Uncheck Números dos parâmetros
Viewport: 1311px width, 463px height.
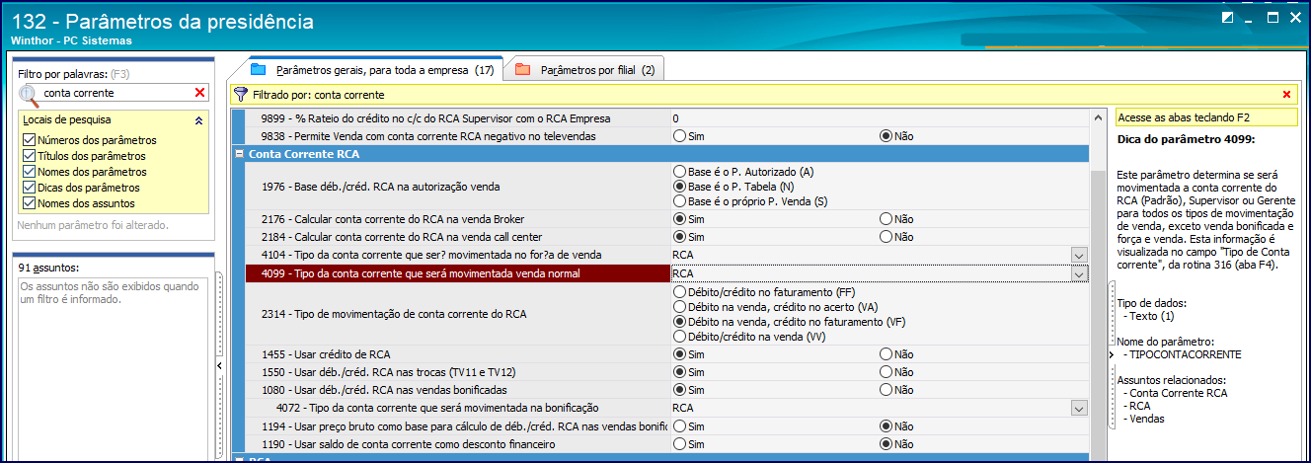tap(29, 140)
